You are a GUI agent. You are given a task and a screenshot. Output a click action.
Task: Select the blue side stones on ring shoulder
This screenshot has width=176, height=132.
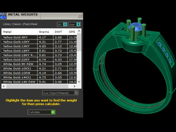165,52
